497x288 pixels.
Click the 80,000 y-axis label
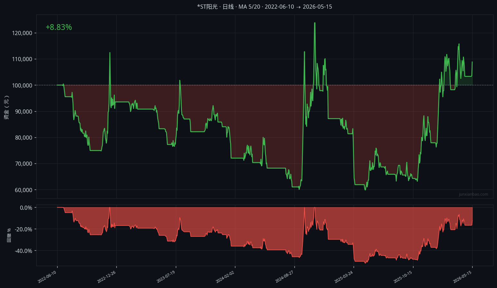[x=23, y=138]
